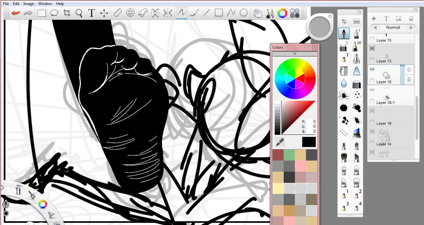424x225 pixels.
Task: Show the hidden Layer 13
Action: pyautogui.click(x=372, y=49)
